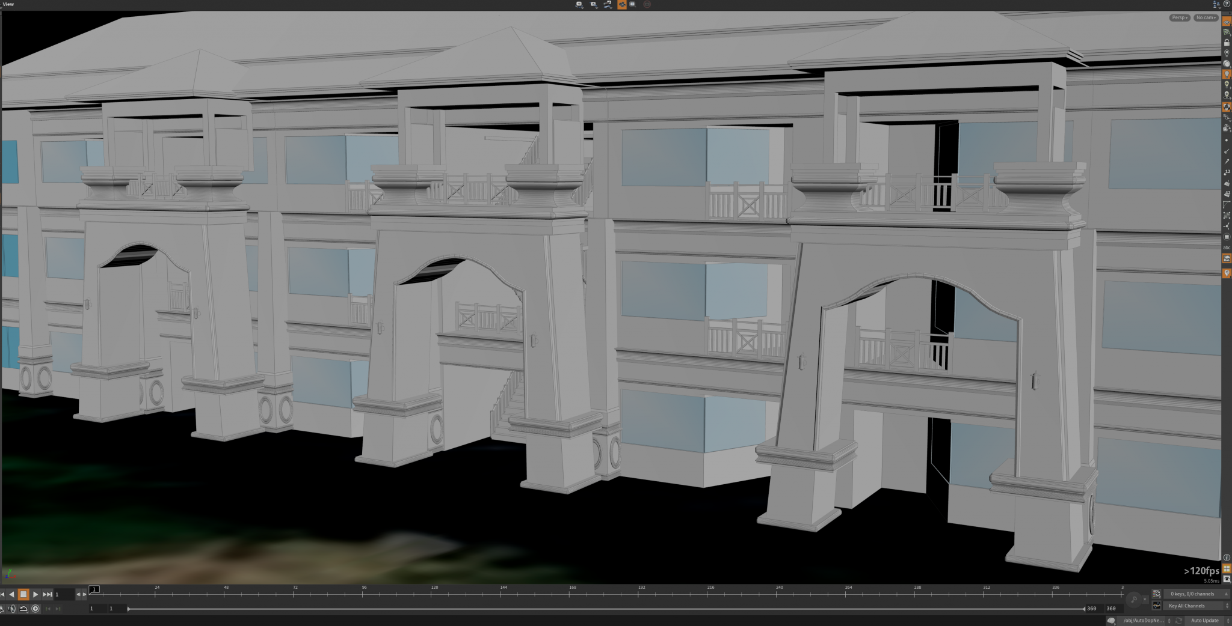Click the clock icon beside loop mode
The width and height of the screenshot is (1232, 626).
click(35, 609)
